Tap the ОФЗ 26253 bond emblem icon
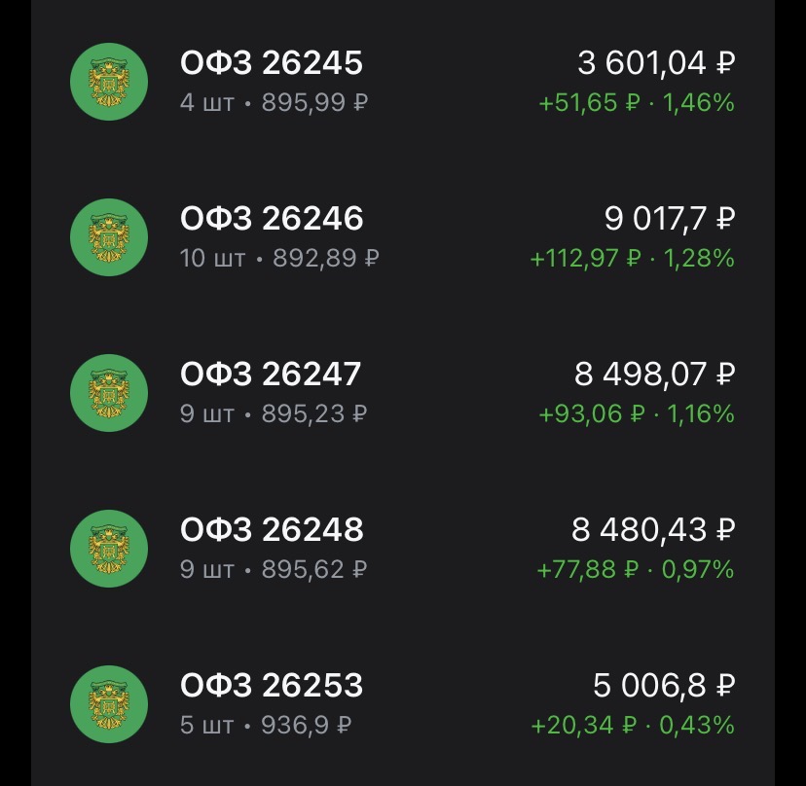Screen dimensions: 806x786 tap(109, 704)
